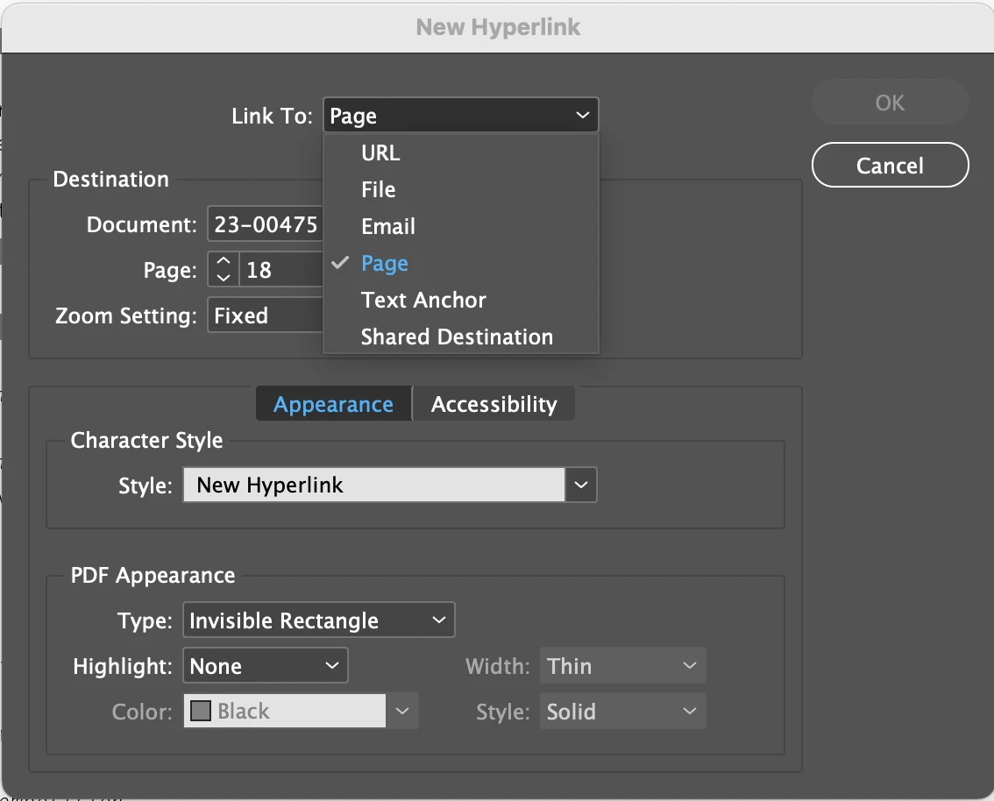Open the Highlight dropdown showing None
The height and width of the screenshot is (801, 994).
click(x=265, y=665)
